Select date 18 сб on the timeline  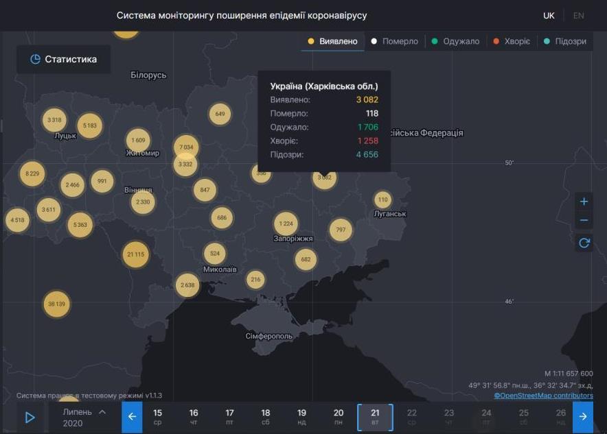(x=265, y=416)
